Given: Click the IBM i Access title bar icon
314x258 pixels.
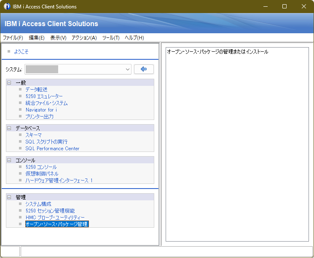Looking at the screenshot, I should point(7,7).
